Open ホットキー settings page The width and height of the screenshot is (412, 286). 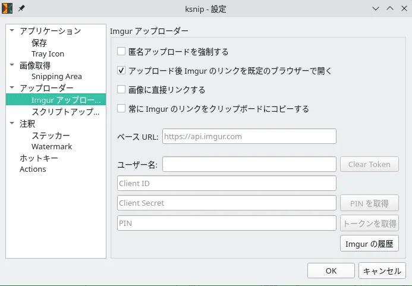pos(39,158)
